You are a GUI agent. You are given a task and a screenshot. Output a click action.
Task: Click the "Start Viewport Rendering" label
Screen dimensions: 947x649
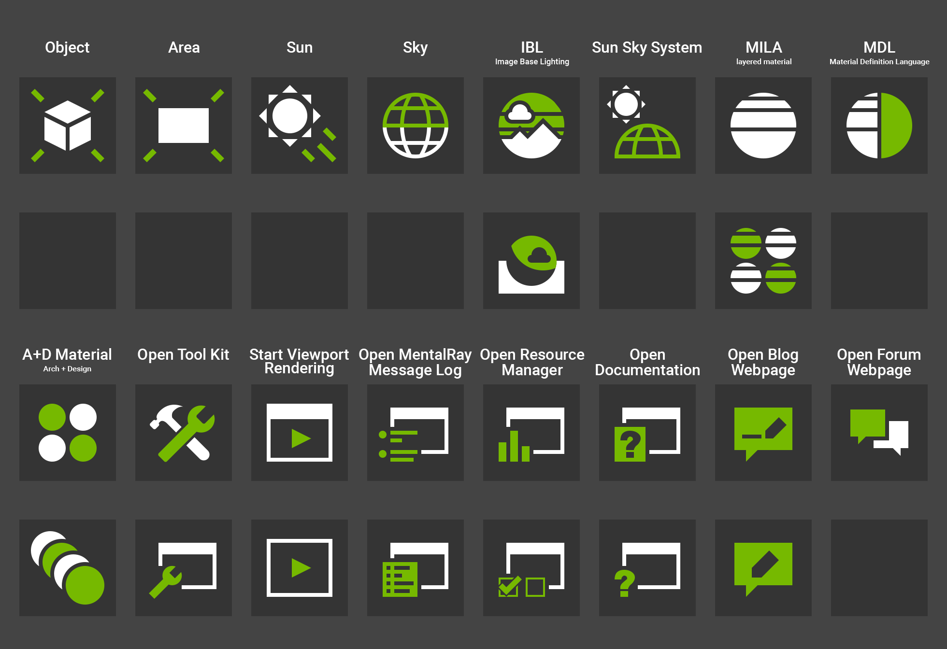pyautogui.click(x=299, y=361)
